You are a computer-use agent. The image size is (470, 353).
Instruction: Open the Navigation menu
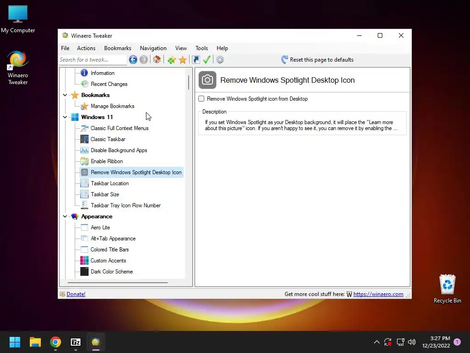(x=153, y=48)
